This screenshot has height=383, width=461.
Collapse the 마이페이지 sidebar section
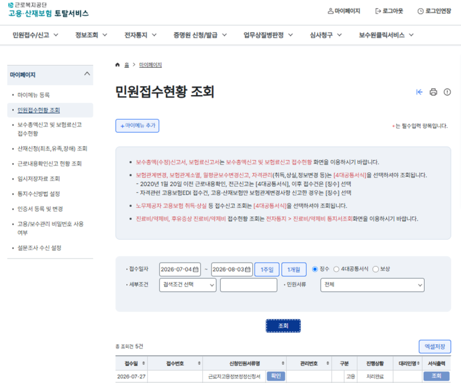click(87, 74)
